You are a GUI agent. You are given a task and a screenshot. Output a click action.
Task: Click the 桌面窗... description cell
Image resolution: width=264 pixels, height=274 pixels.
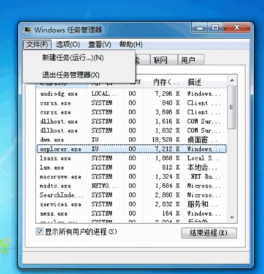(x=202, y=140)
